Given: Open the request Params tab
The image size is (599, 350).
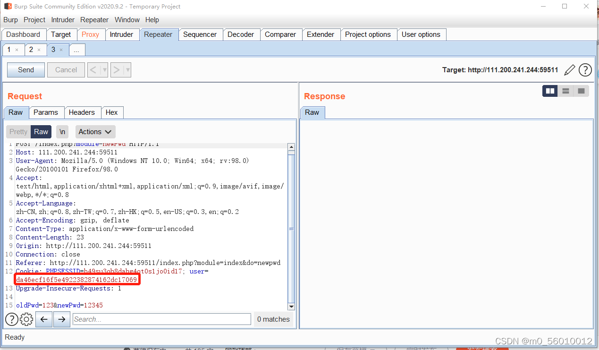Looking at the screenshot, I should coord(46,112).
